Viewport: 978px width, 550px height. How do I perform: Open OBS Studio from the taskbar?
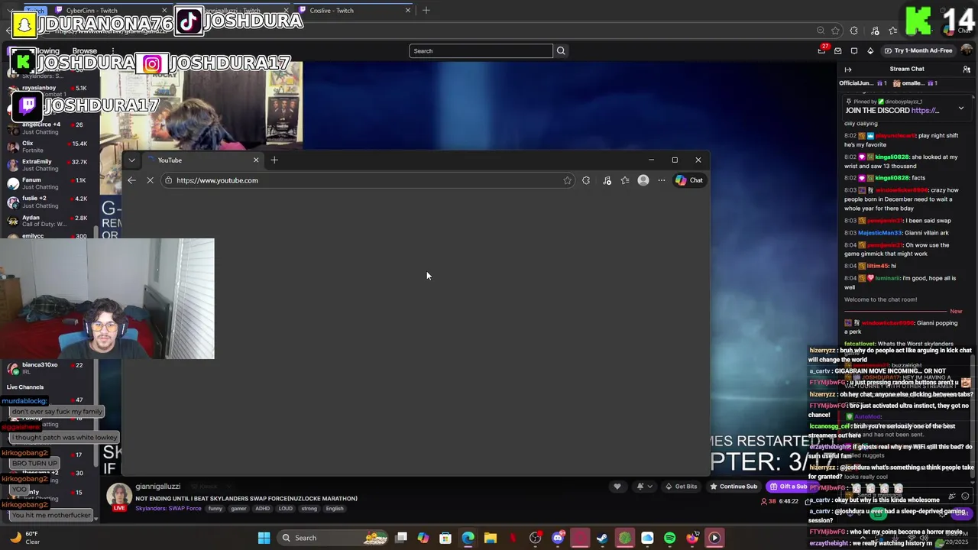[x=535, y=538]
